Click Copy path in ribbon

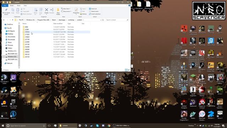click(x=25, y=11)
